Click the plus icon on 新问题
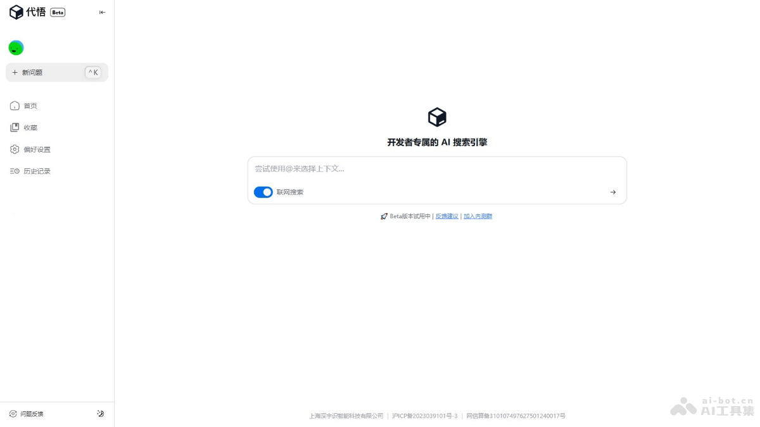This screenshot has height=427, width=760. click(x=14, y=72)
